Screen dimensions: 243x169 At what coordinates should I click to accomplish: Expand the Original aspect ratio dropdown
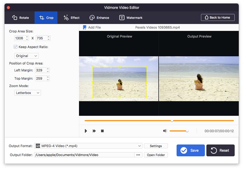(26, 56)
